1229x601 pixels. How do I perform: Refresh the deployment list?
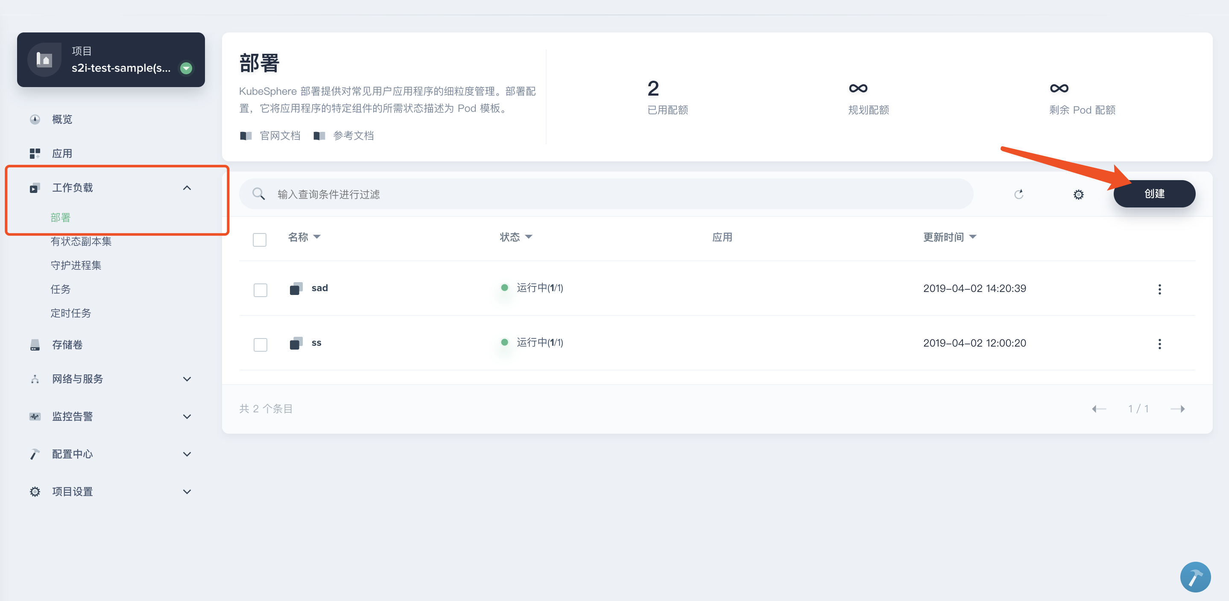point(1018,194)
